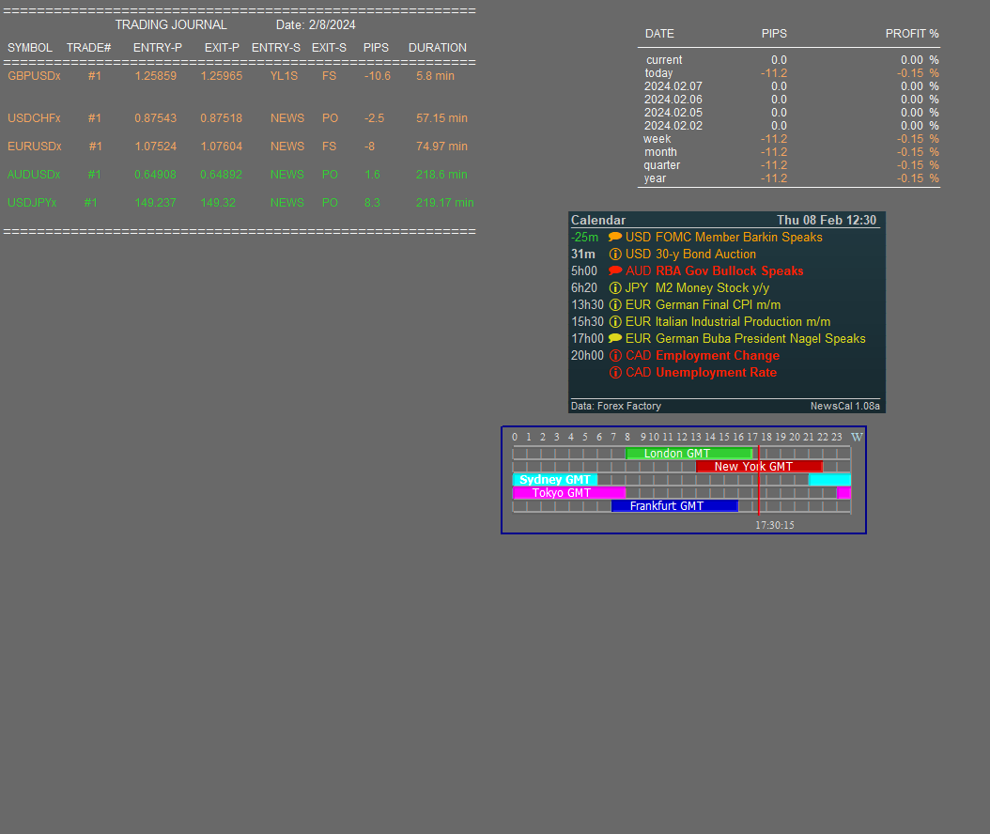This screenshot has height=834, width=990.
Task: Click the ENTRY-S column header
Action: click(x=276, y=48)
